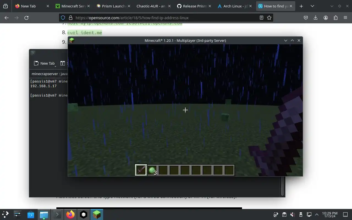Switch to Firefox taskbar entry
The width and height of the screenshot is (352, 220).
point(70,214)
